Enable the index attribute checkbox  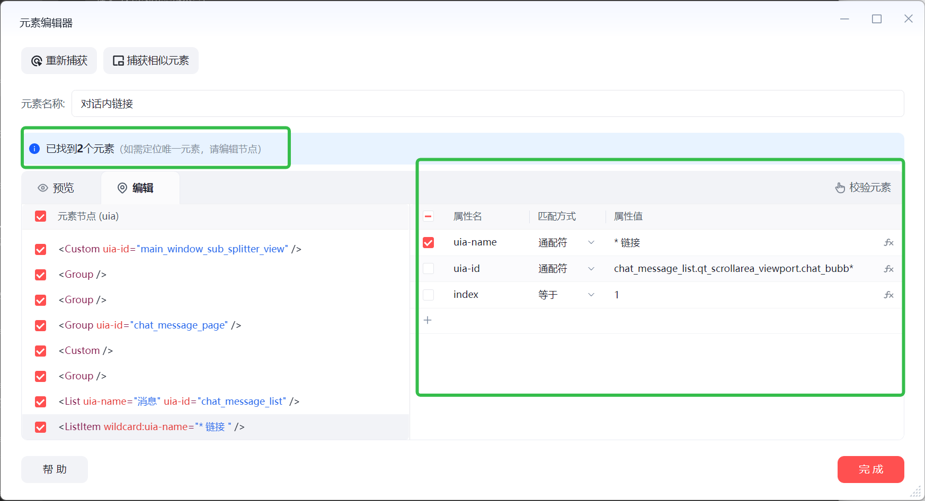pos(428,295)
